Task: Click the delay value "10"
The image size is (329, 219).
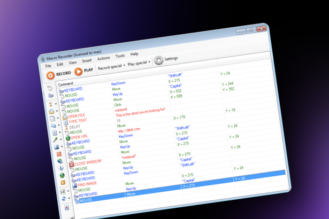Action: coord(119,121)
